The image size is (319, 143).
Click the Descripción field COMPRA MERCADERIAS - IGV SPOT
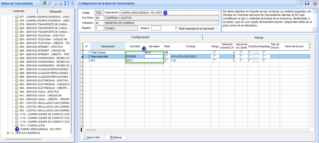[x=169, y=13]
